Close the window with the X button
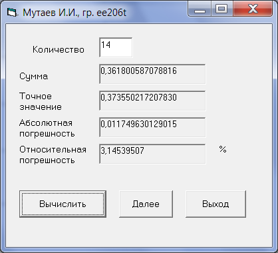The height and width of the screenshot is (253, 278). pyautogui.click(x=253, y=9)
